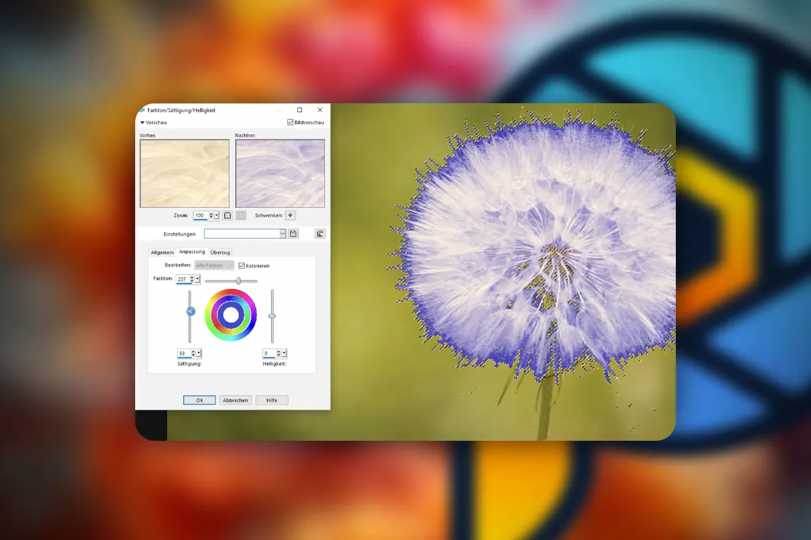Open the Überzug tab
811x540 pixels.
tap(220, 252)
